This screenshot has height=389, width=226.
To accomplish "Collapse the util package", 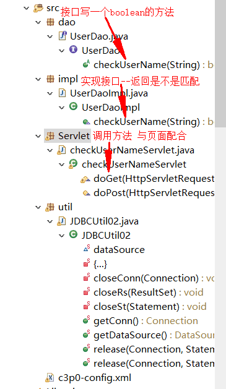I will [x=38, y=207].
